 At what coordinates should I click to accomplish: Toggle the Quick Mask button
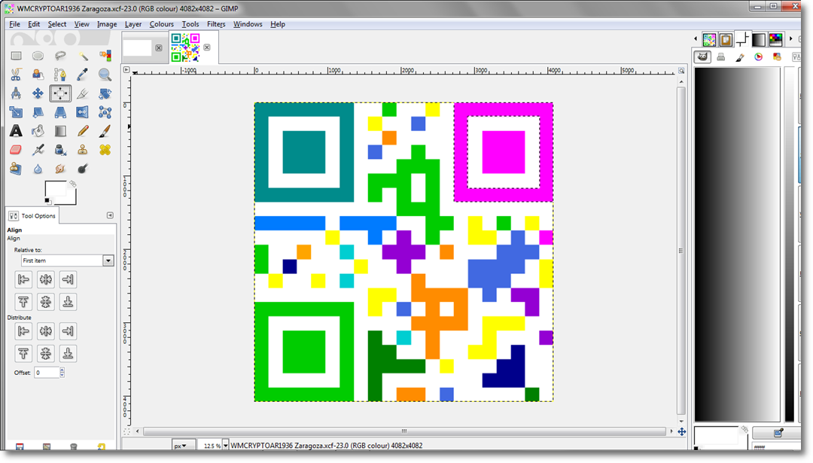126,431
